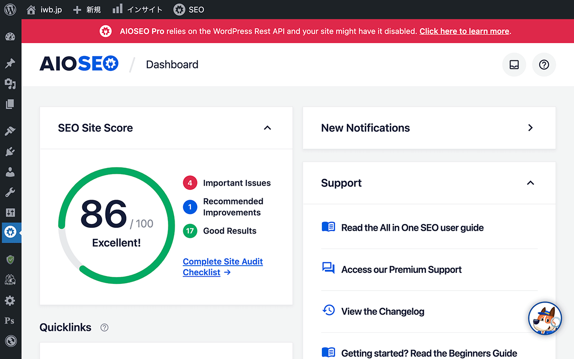The width and height of the screenshot is (574, 359).
Task: Follow the Complete Site Audit Checklist link
Action: pos(222,261)
